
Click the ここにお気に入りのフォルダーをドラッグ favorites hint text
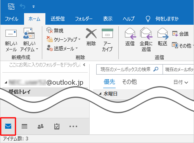[x=45, y=65]
